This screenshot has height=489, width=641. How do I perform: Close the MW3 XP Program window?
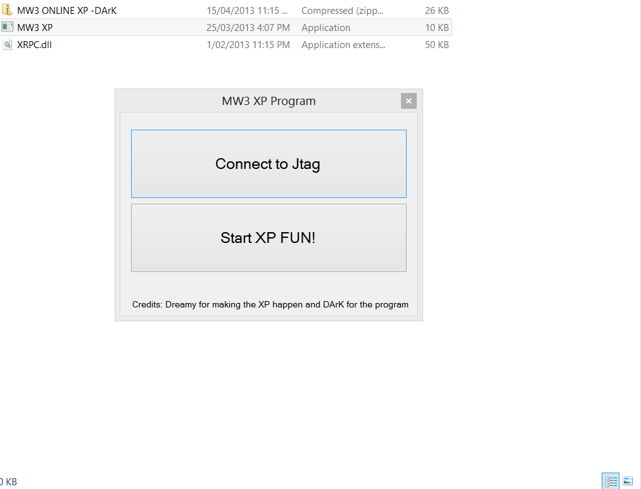point(409,101)
